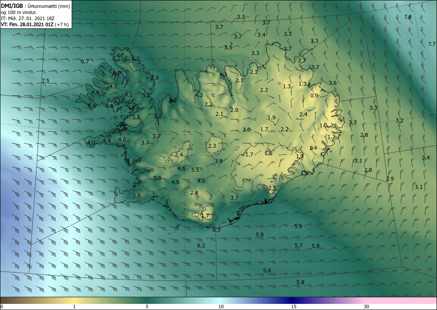Image resolution: width=437 pixels, height=310 pixels.
Task: Click the lowest value "0.9"
Action: coord(314,96)
